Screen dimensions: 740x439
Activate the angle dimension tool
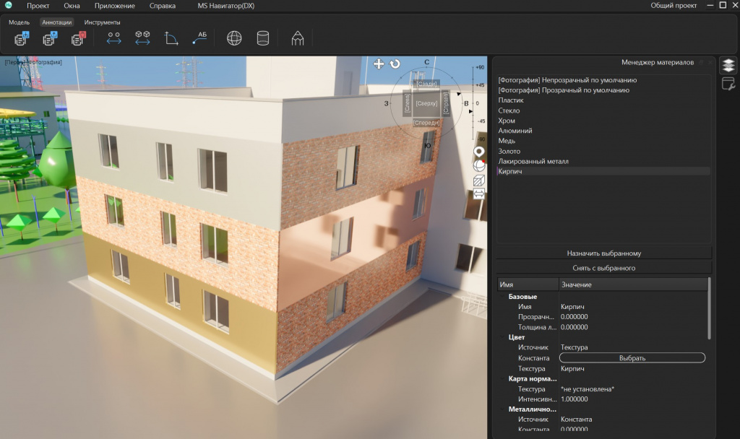171,39
